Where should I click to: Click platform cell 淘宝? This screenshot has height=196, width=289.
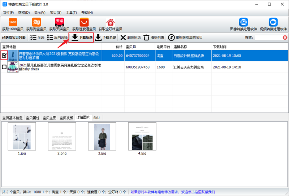pos(160,56)
